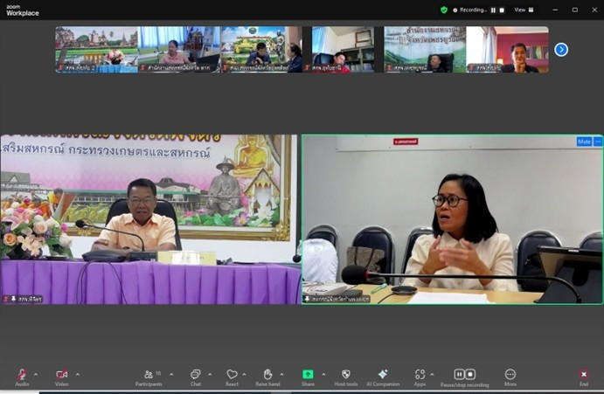The width and height of the screenshot is (604, 394).
Task: Pause recording via top bar icon
Action: [x=494, y=10]
